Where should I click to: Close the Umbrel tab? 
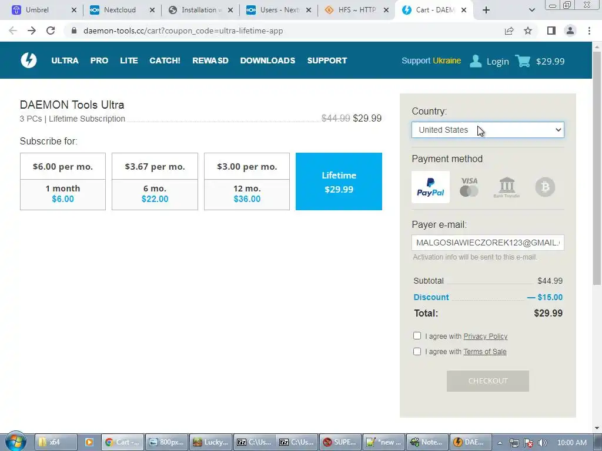coord(74,10)
